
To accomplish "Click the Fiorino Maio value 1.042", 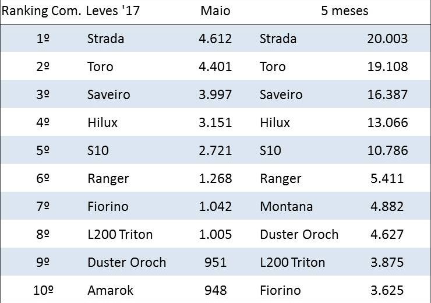I will coord(215,207).
